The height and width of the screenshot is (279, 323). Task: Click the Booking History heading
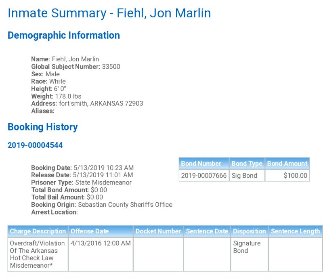click(43, 127)
